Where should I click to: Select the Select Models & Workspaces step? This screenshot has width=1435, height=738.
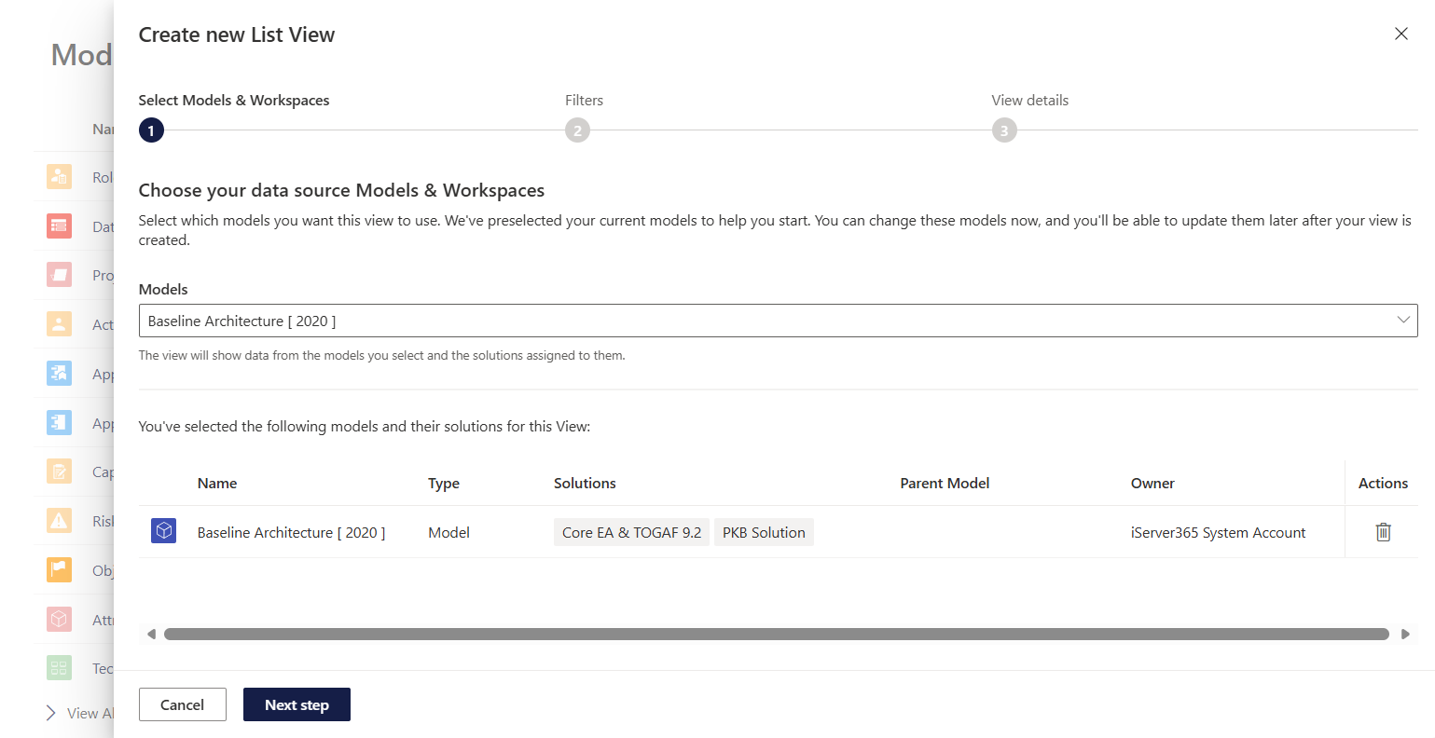(234, 101)
